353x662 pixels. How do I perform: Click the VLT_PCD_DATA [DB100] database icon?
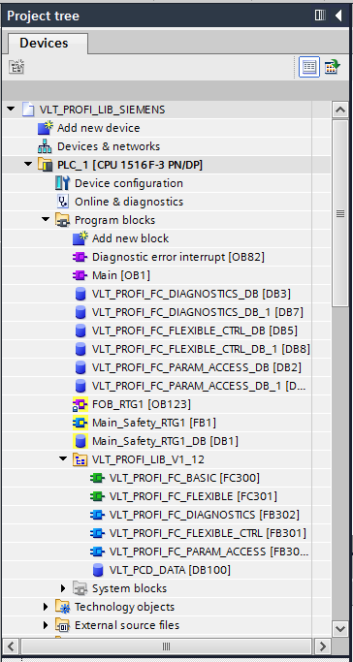pos(98,570)
